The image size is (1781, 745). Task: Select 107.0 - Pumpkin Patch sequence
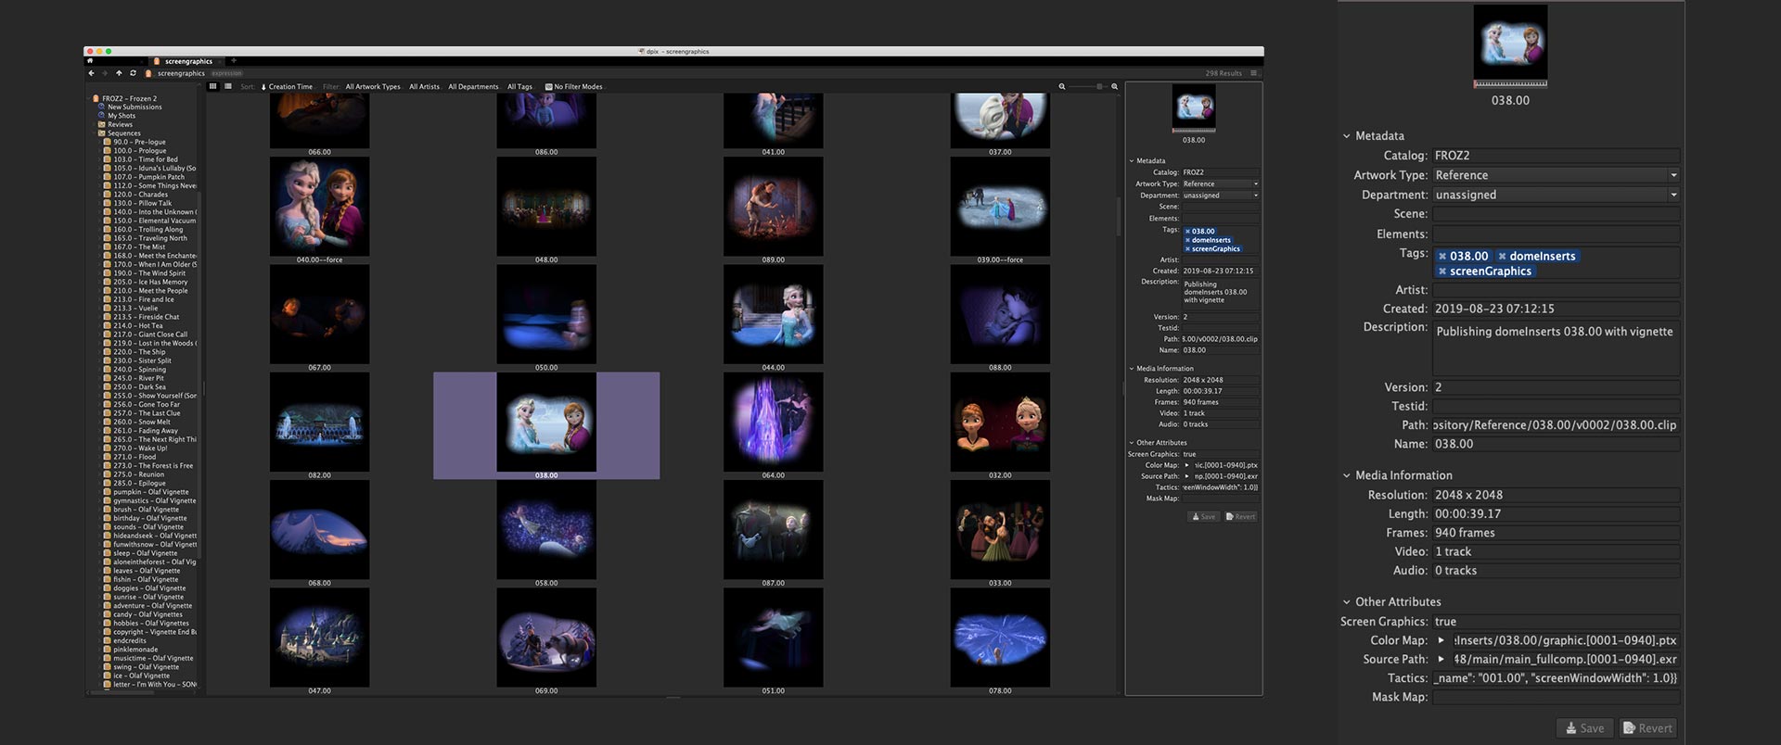point(148,177)
